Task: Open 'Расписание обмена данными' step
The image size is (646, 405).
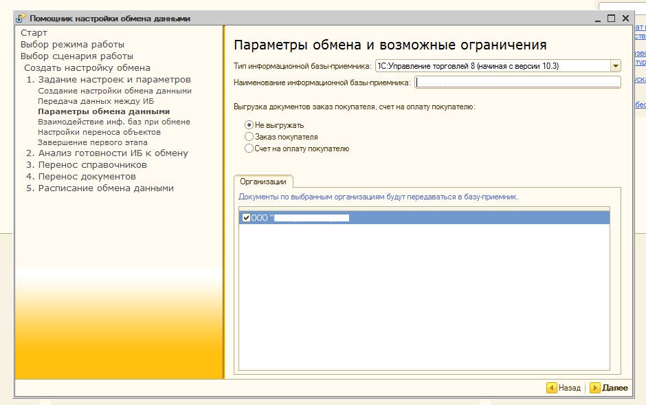Action: point(106,188)
